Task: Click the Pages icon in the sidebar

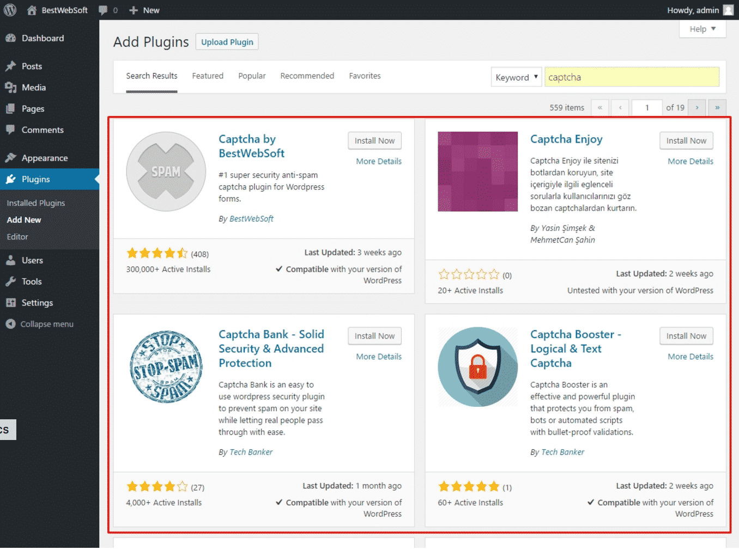Action: click(x=10, y=108)
